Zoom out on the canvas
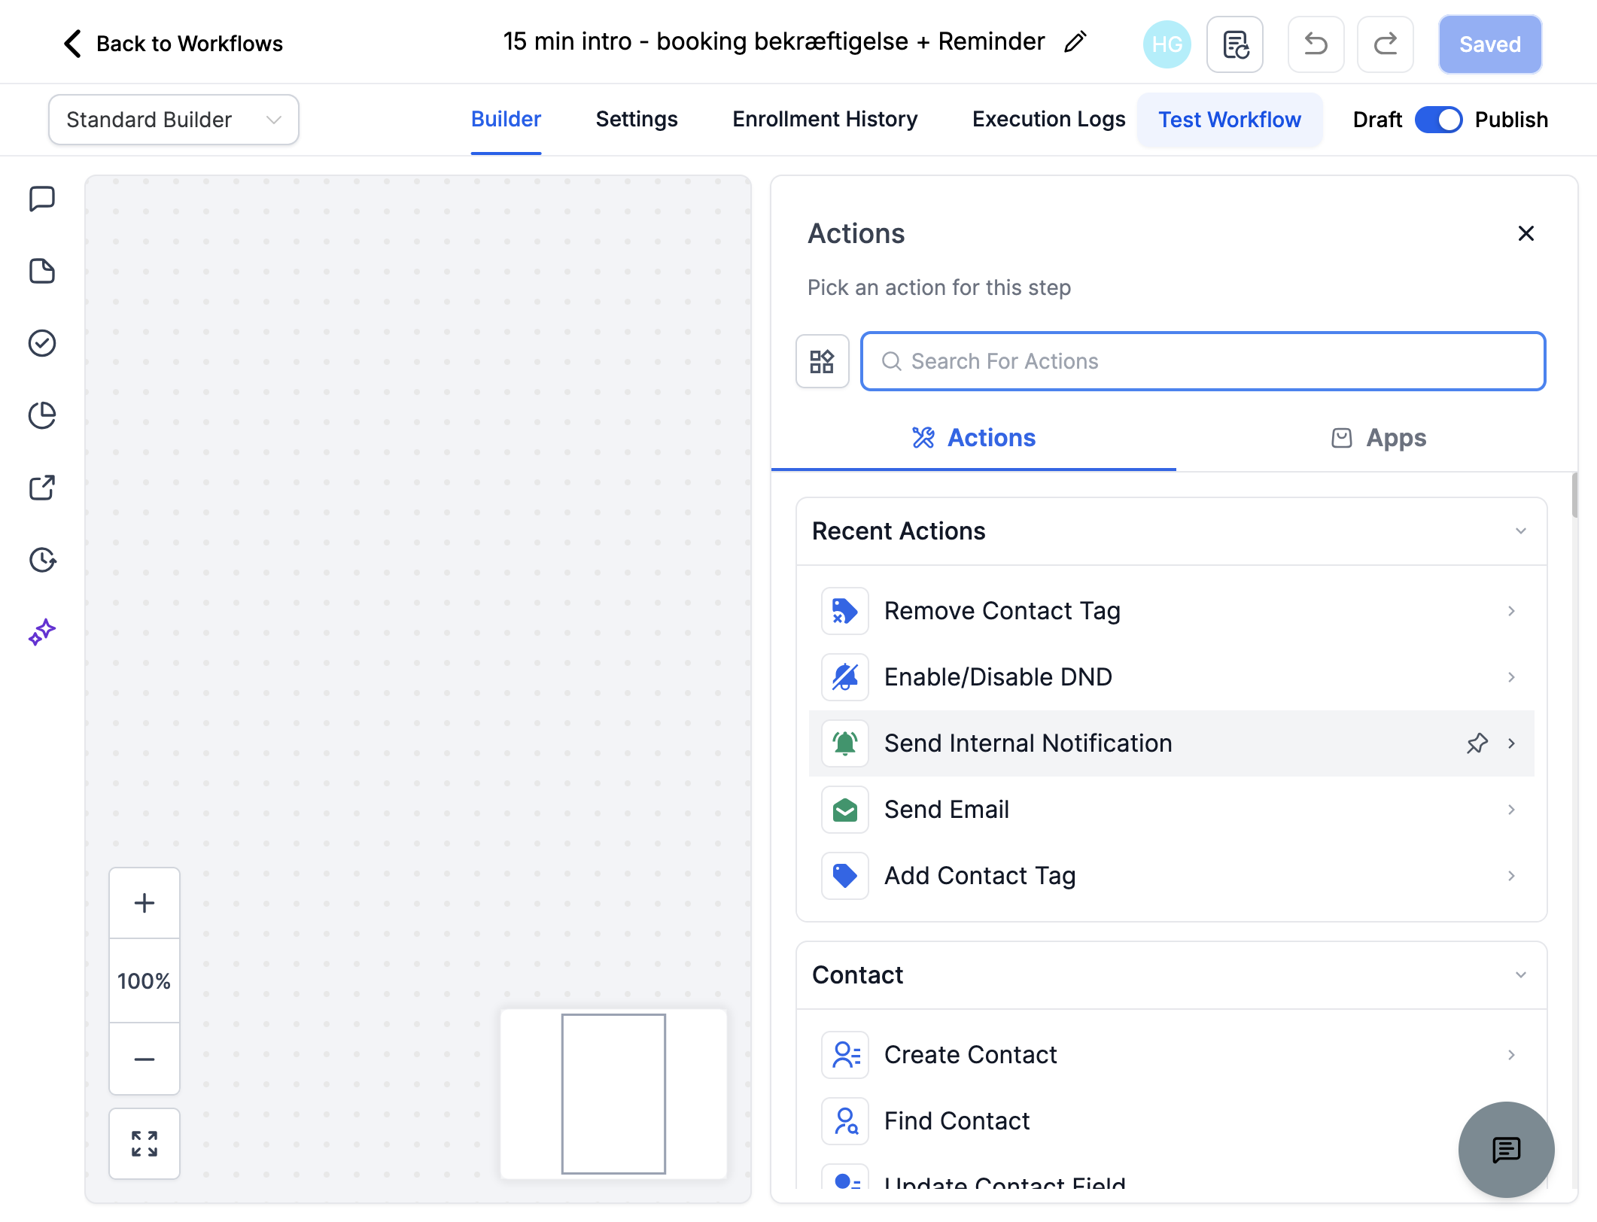Viewport: 1597px width, 1222px height. pos(144,1059)
